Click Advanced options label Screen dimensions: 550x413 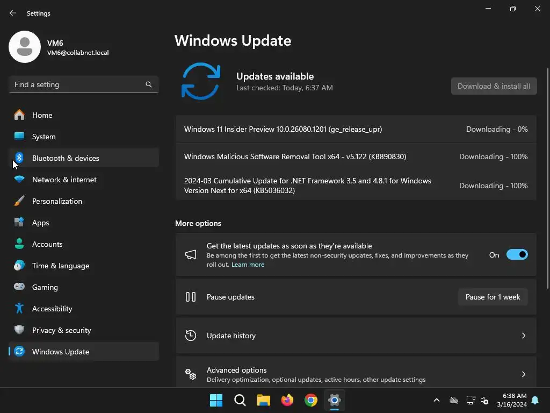[237, 370]
